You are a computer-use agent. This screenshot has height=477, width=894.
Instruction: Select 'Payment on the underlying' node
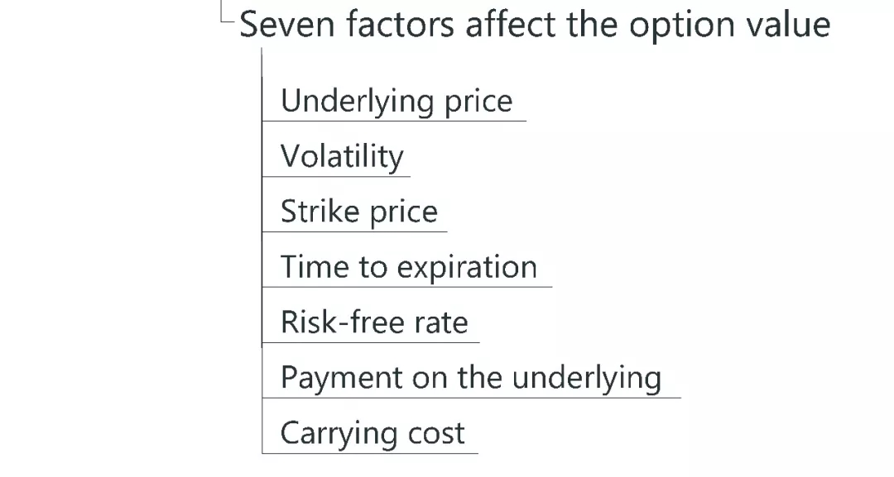[470, 378]
